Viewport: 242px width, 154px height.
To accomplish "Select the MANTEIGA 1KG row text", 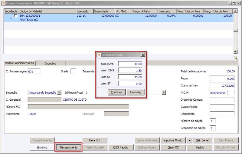I will point(29,20).
